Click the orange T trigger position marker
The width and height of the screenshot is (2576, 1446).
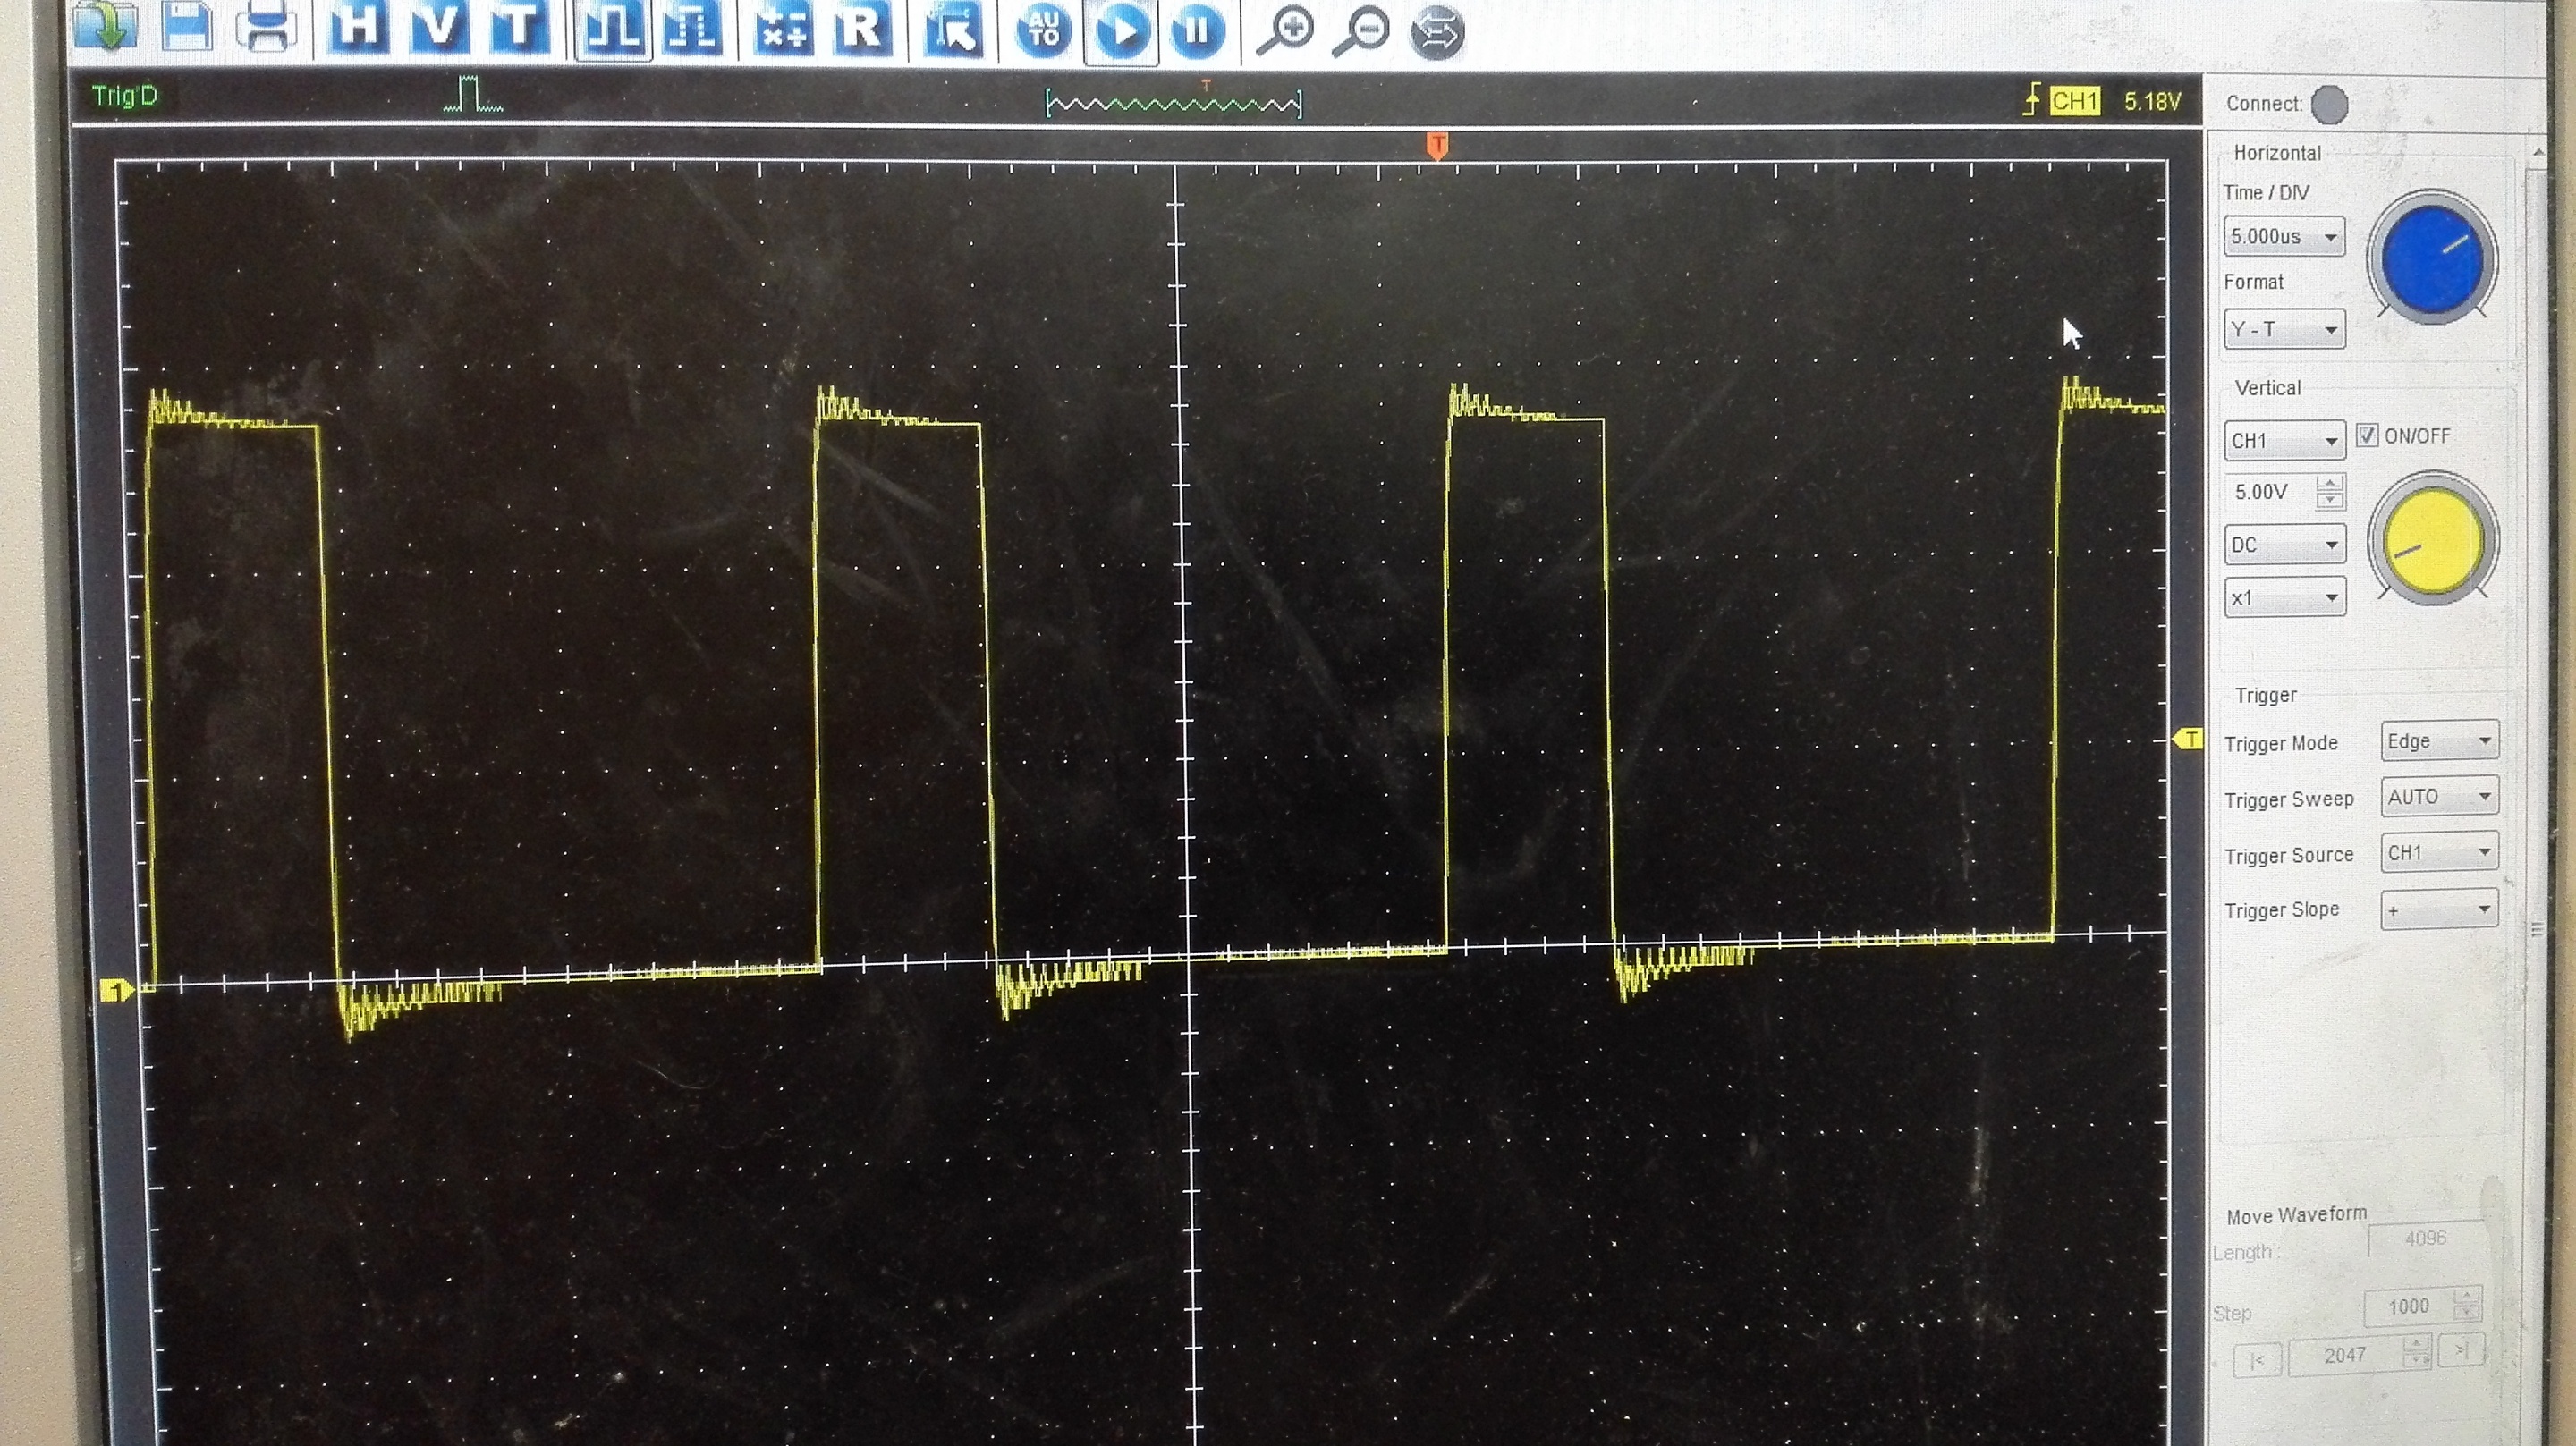click(x=1437, y=146)
